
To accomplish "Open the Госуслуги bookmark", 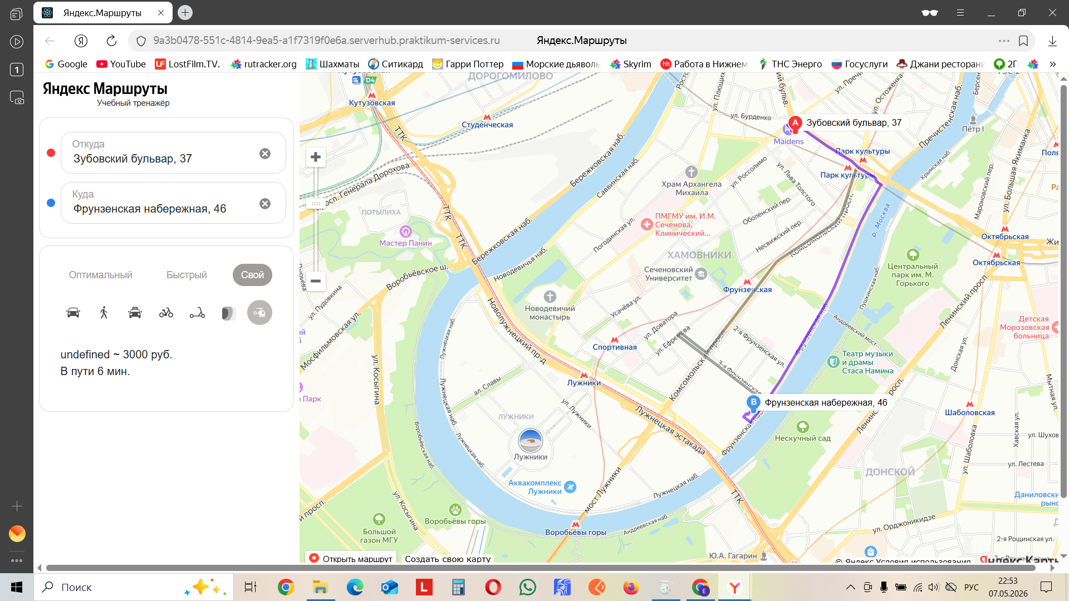I will point(859,64).
